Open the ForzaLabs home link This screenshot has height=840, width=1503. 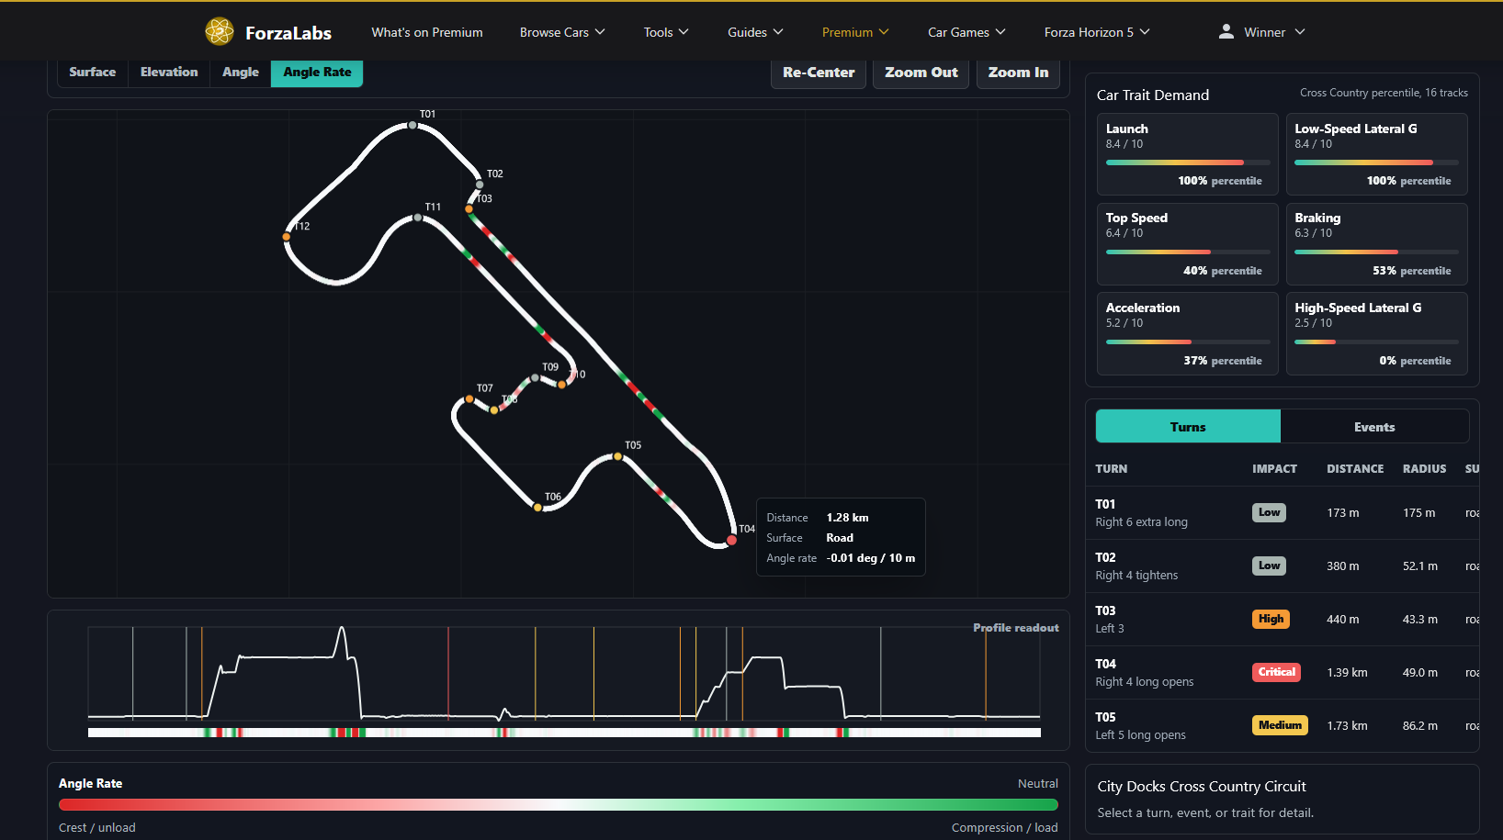pyautogui.click(x=268, y=32)
